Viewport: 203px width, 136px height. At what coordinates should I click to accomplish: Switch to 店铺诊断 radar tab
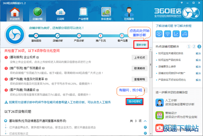tap(37, 14)
